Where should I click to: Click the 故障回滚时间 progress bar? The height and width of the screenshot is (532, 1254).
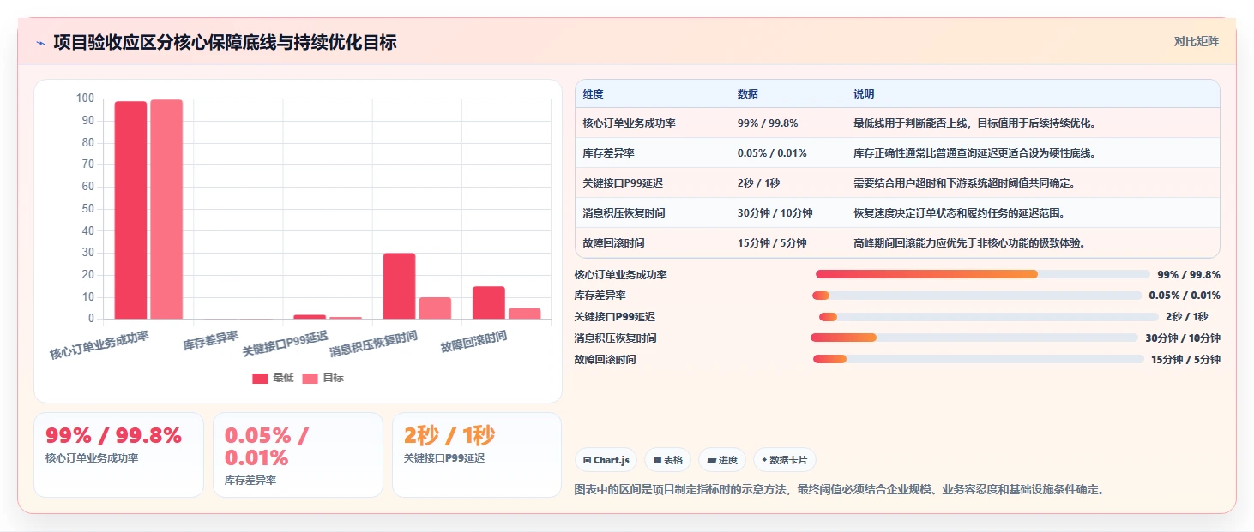coord(979,359)
